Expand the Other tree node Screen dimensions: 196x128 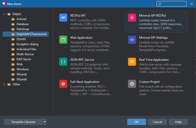pos(4,84)
